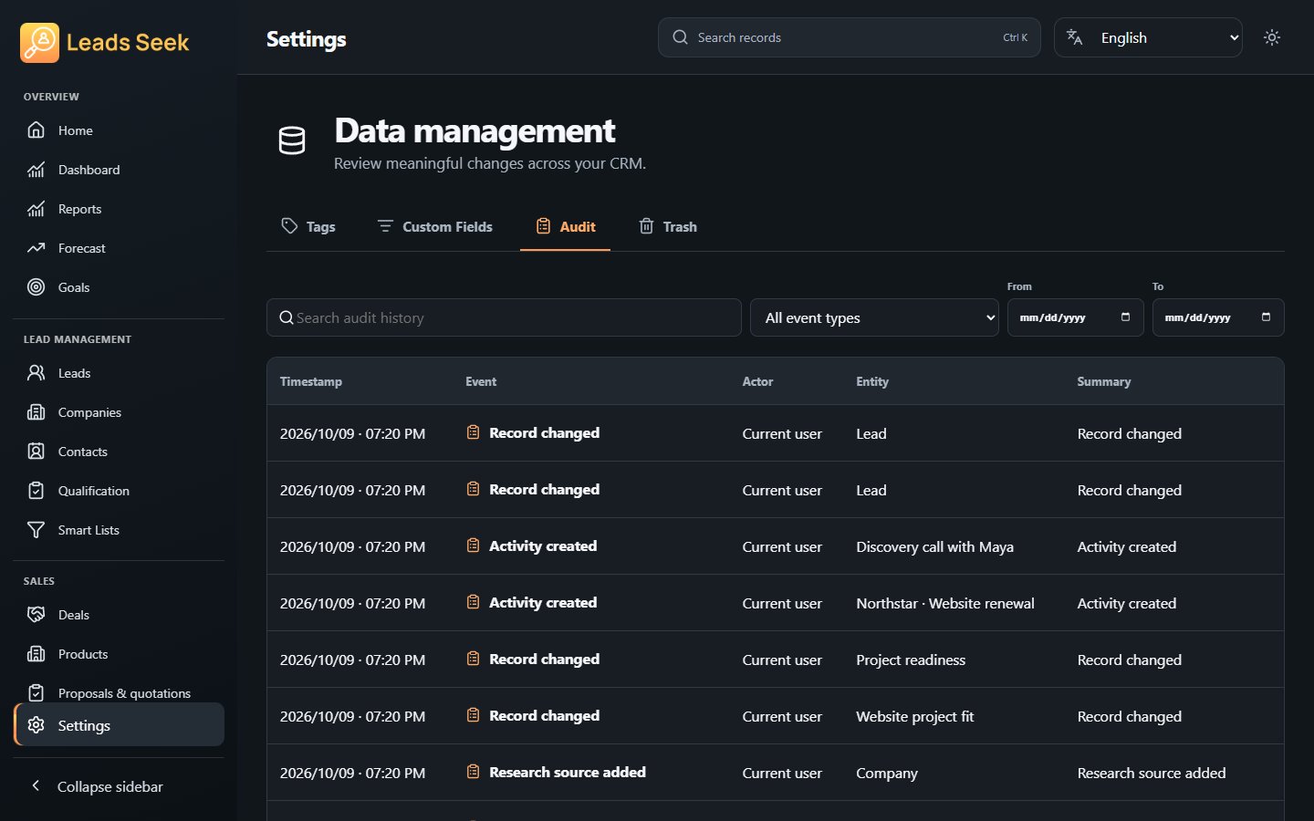Click the Summary column header
Screen dimensions: 1314x821
[x=1104, y=381]
